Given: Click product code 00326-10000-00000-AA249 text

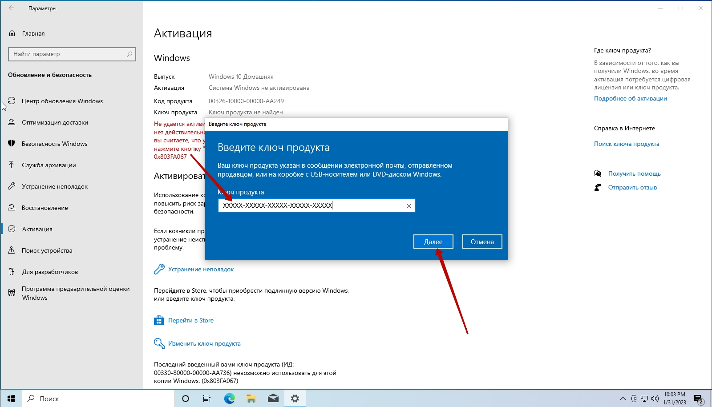Looking at the screenshot, I should pos(246,101).
